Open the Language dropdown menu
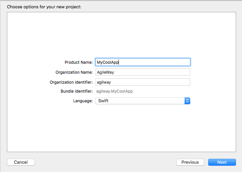This screenshot has height=172, width=242. [x=142, y=101]
